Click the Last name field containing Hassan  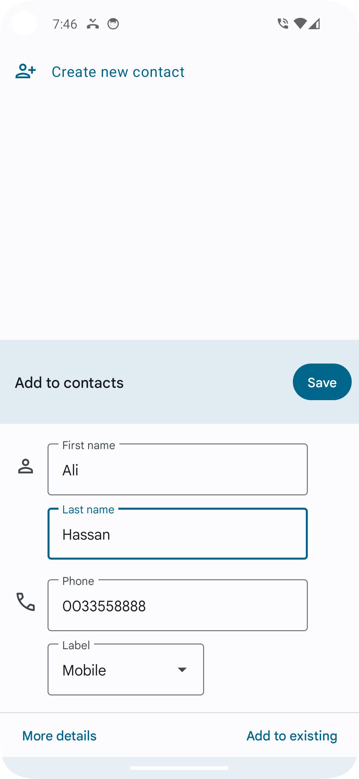coord(178,534)
